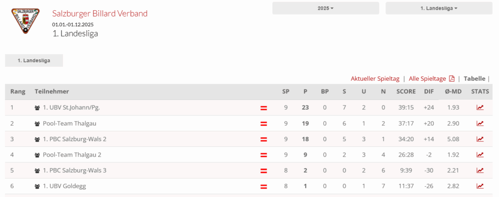Screen dimensions: 499x197
Task: Click the Salzburger Billard Verband logo
Action: pyautogui.click(x=26, y=21)
